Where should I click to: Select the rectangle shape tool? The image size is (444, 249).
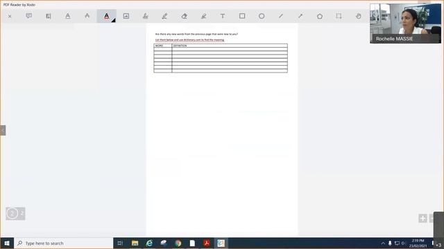[242, 16]
